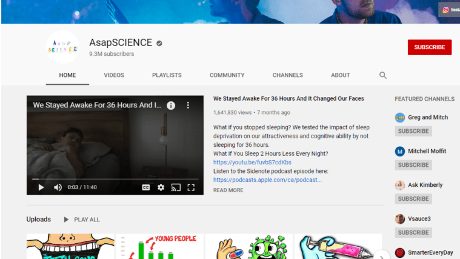Search within the AsapSCIENCE channel
Screen dimensions: 460x259
[383, 75]
